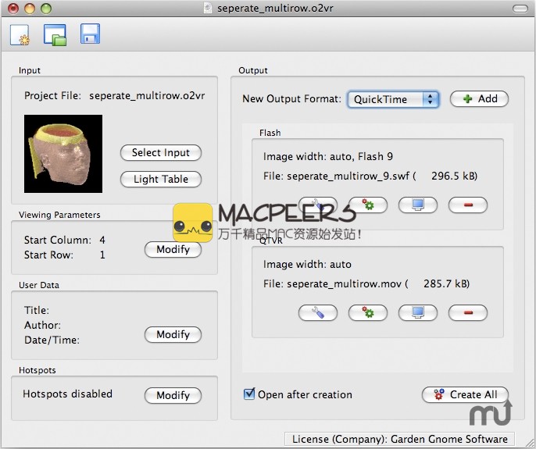The height and width of the screenshot is (449, 536).
Task: Click the 3D head input preview thumbnail
Action: (63, 154)
